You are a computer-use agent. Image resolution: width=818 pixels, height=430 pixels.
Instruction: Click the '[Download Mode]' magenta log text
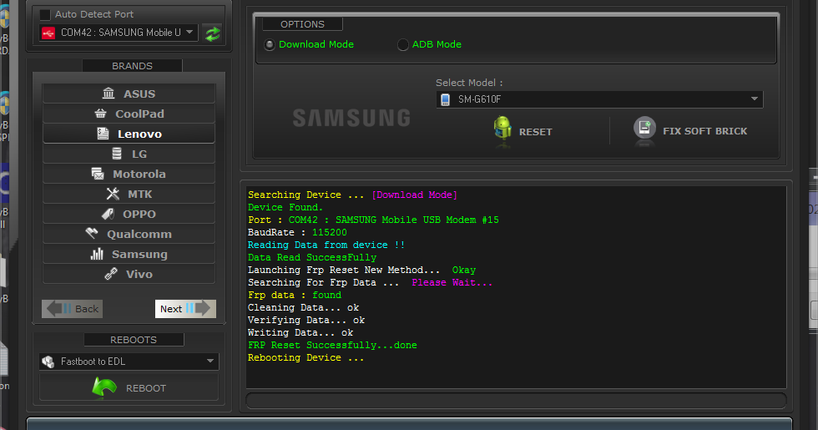(x=414, y=195)
